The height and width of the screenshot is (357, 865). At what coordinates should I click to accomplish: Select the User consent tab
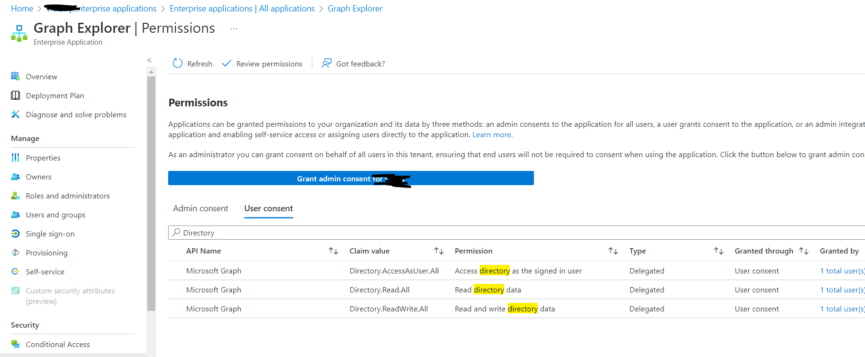[268, 208]
